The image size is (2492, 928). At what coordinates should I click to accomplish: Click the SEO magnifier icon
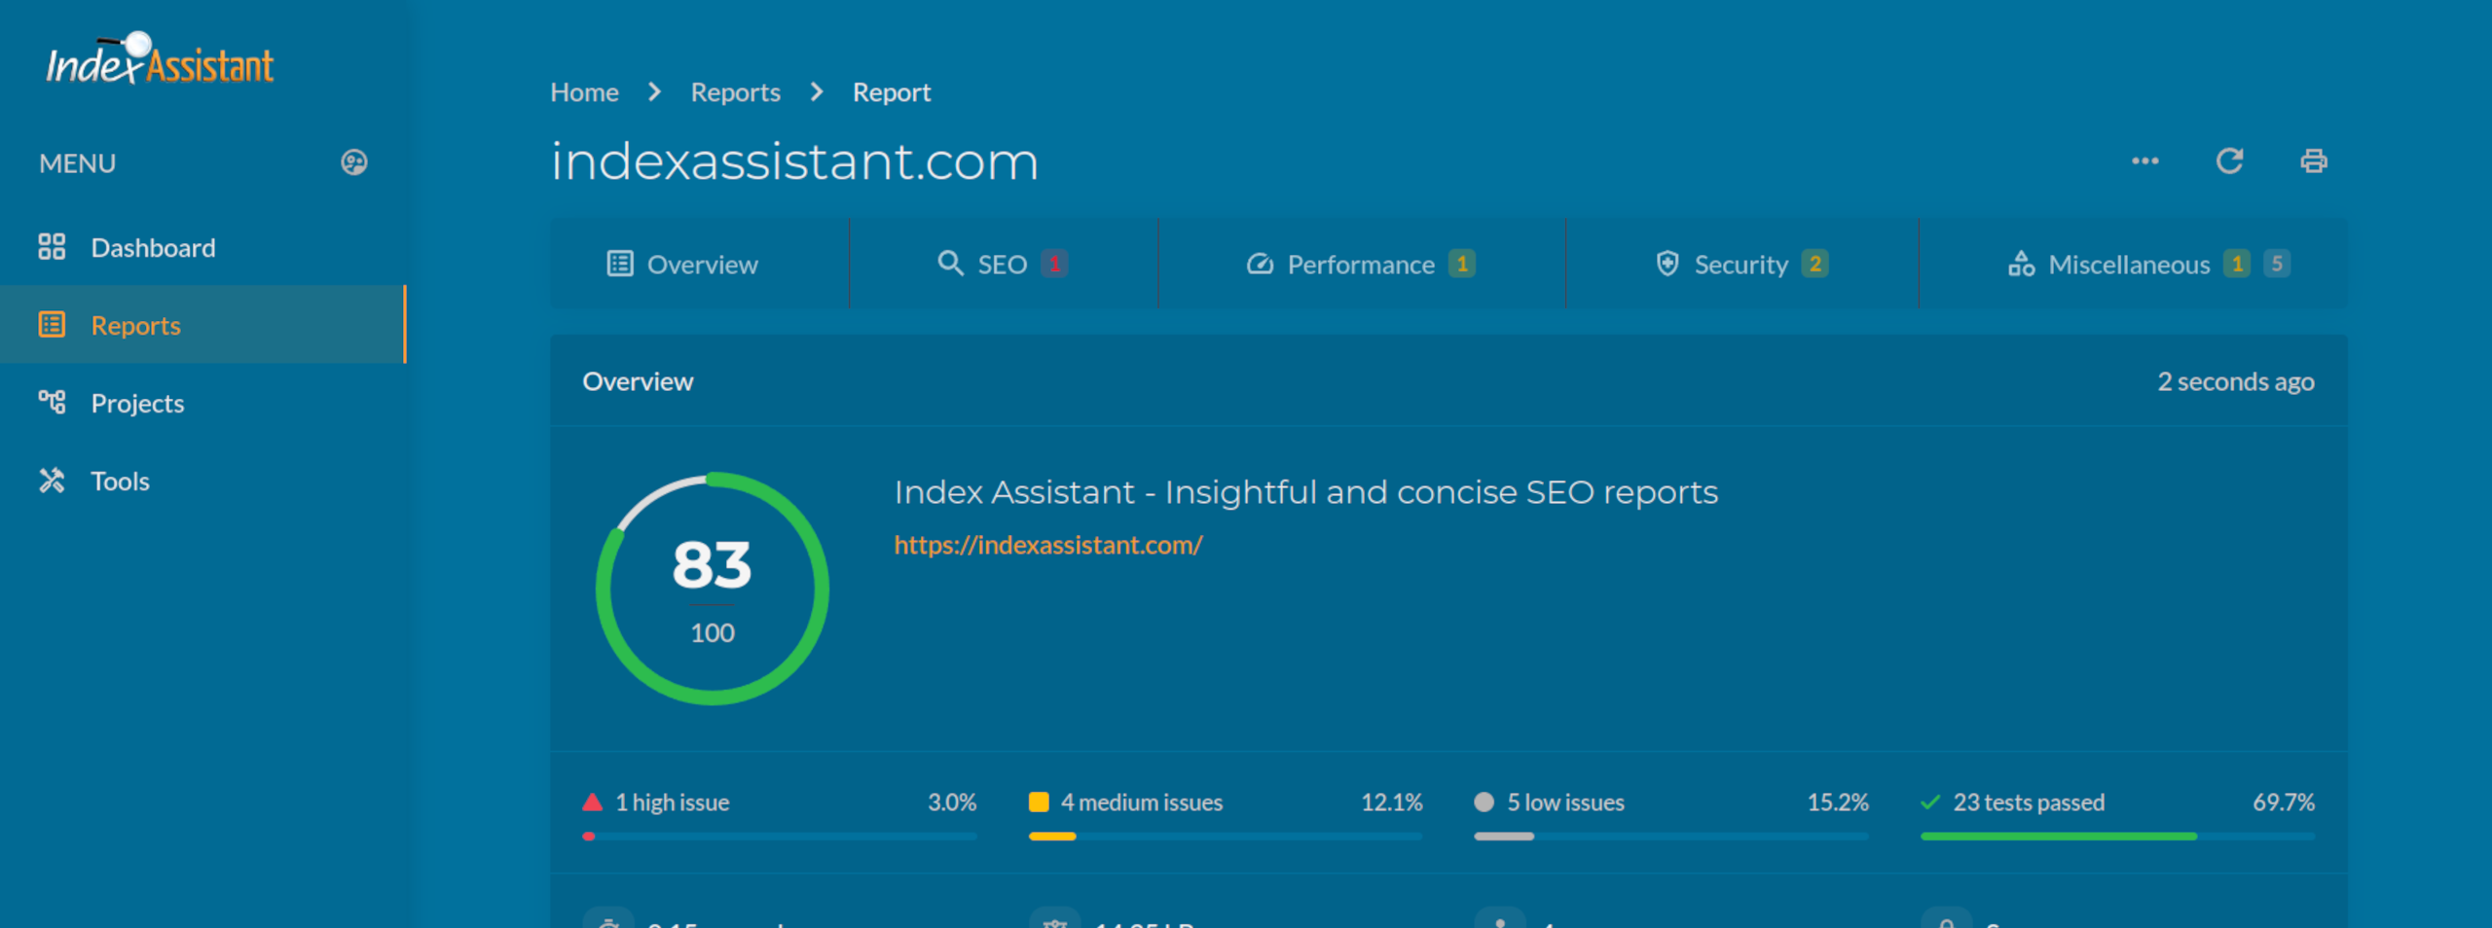click(950, 264)
